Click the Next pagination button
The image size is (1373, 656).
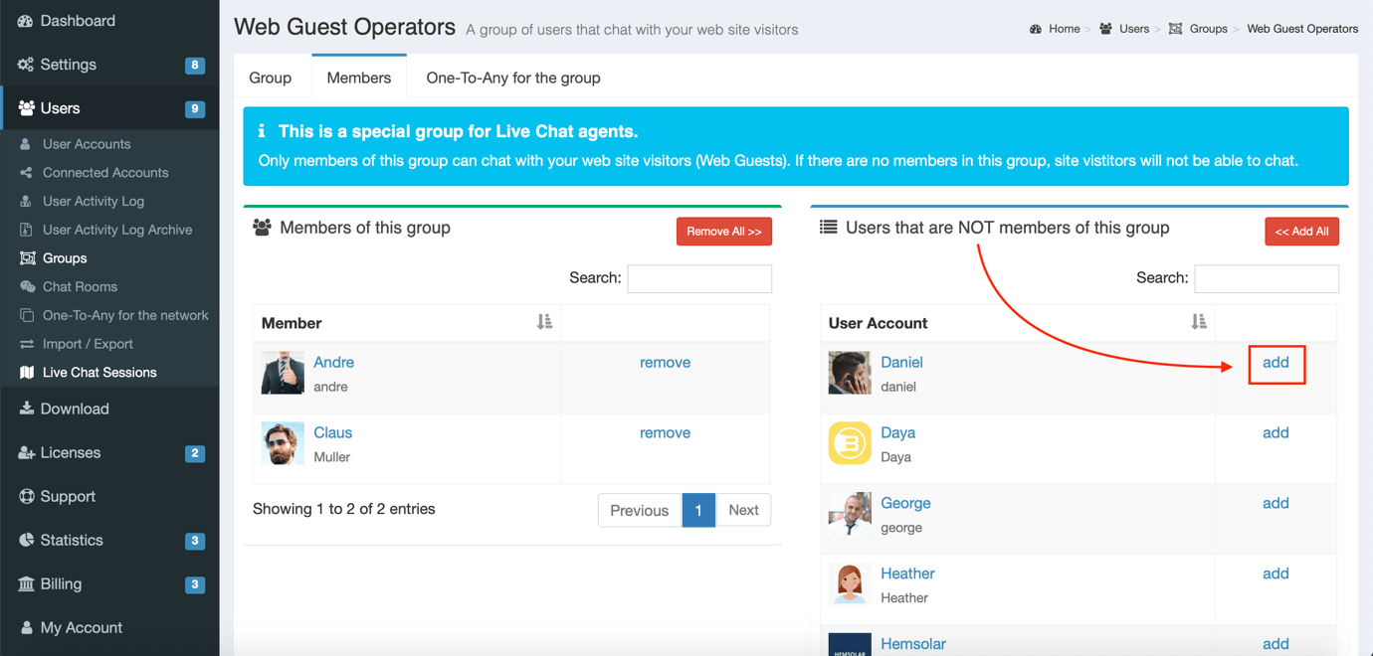743,511
